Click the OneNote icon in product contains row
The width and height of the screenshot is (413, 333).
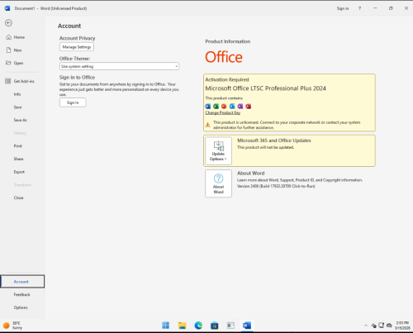pos(240,107)
